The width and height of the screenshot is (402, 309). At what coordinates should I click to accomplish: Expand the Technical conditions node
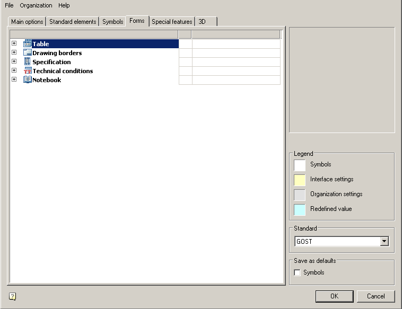coord(14,70)
